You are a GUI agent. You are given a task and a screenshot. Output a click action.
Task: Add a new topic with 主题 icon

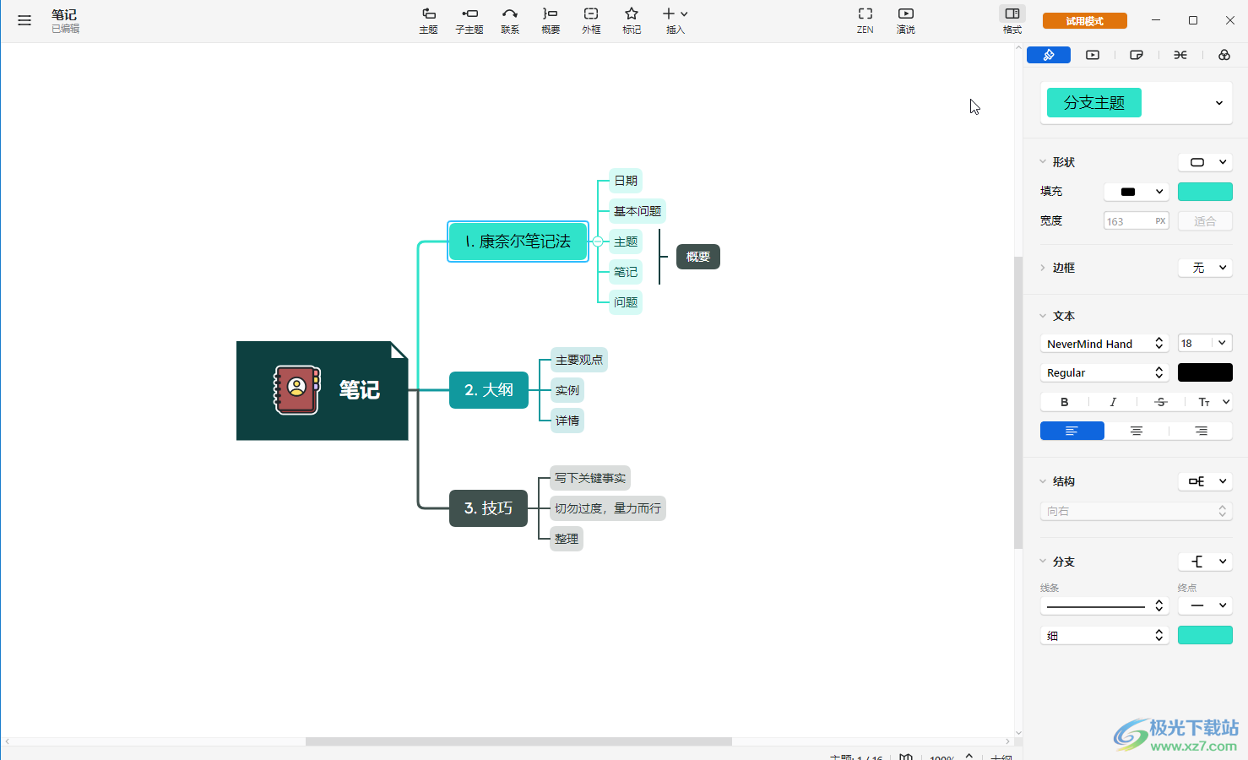pyautogui.click(x=429, y=20)
